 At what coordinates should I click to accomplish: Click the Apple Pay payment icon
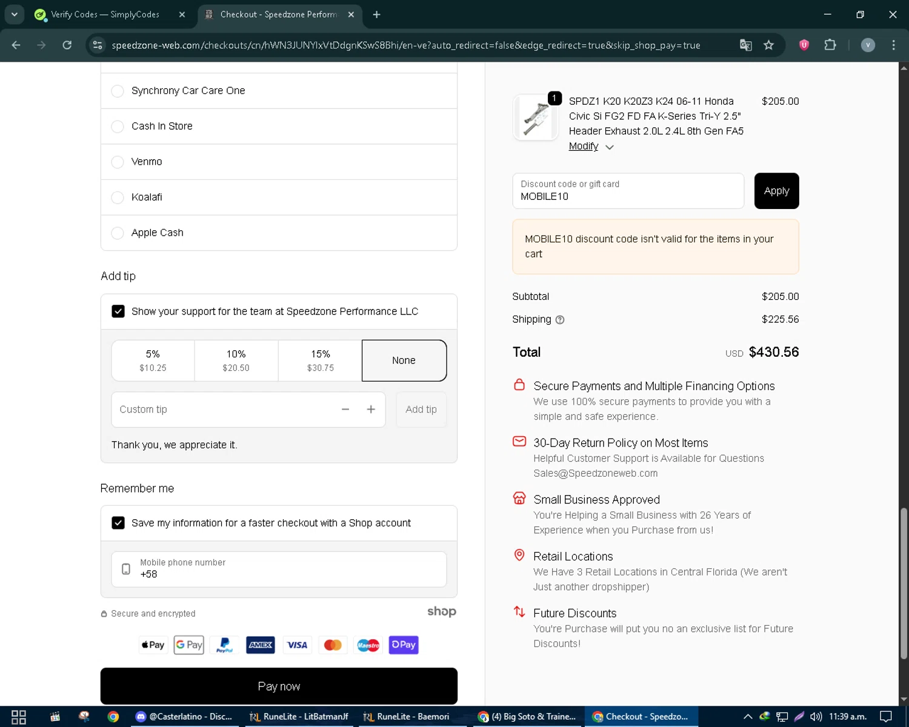(x=153, y=645)
